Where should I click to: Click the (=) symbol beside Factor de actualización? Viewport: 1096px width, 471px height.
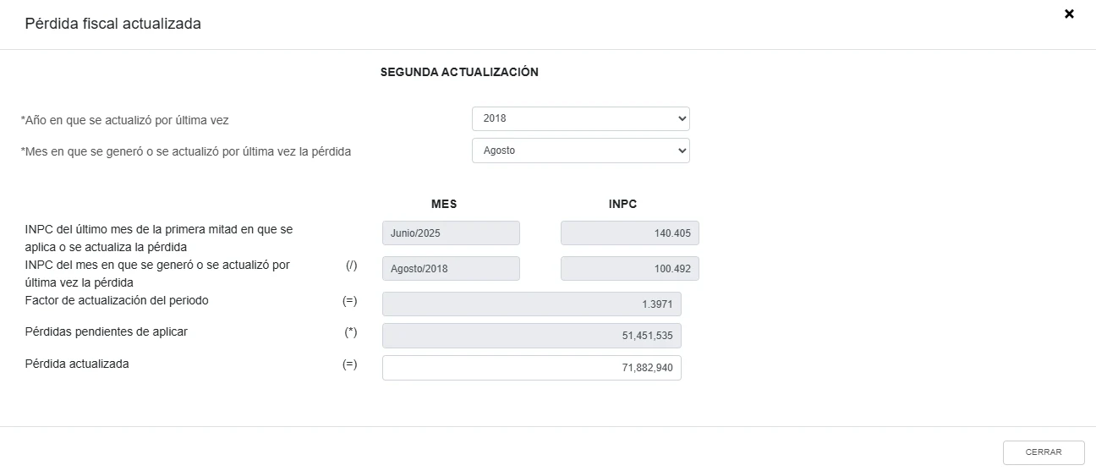[x=350, y=300]
